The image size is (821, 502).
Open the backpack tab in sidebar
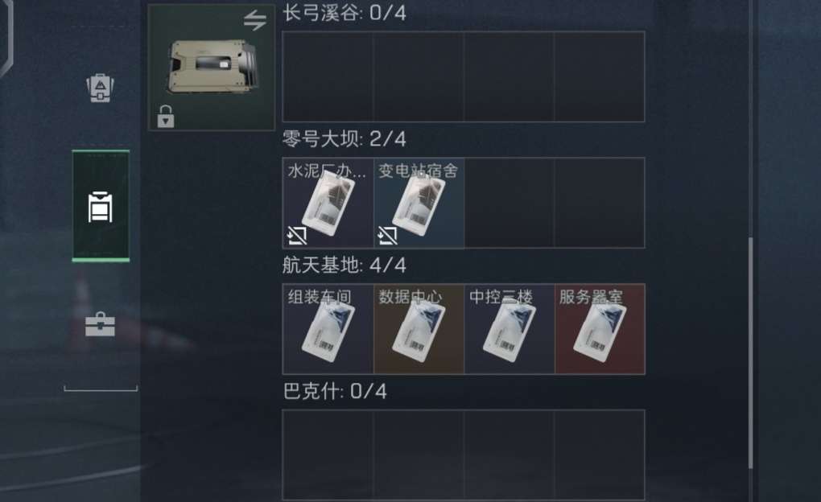[x=101, y=88]
